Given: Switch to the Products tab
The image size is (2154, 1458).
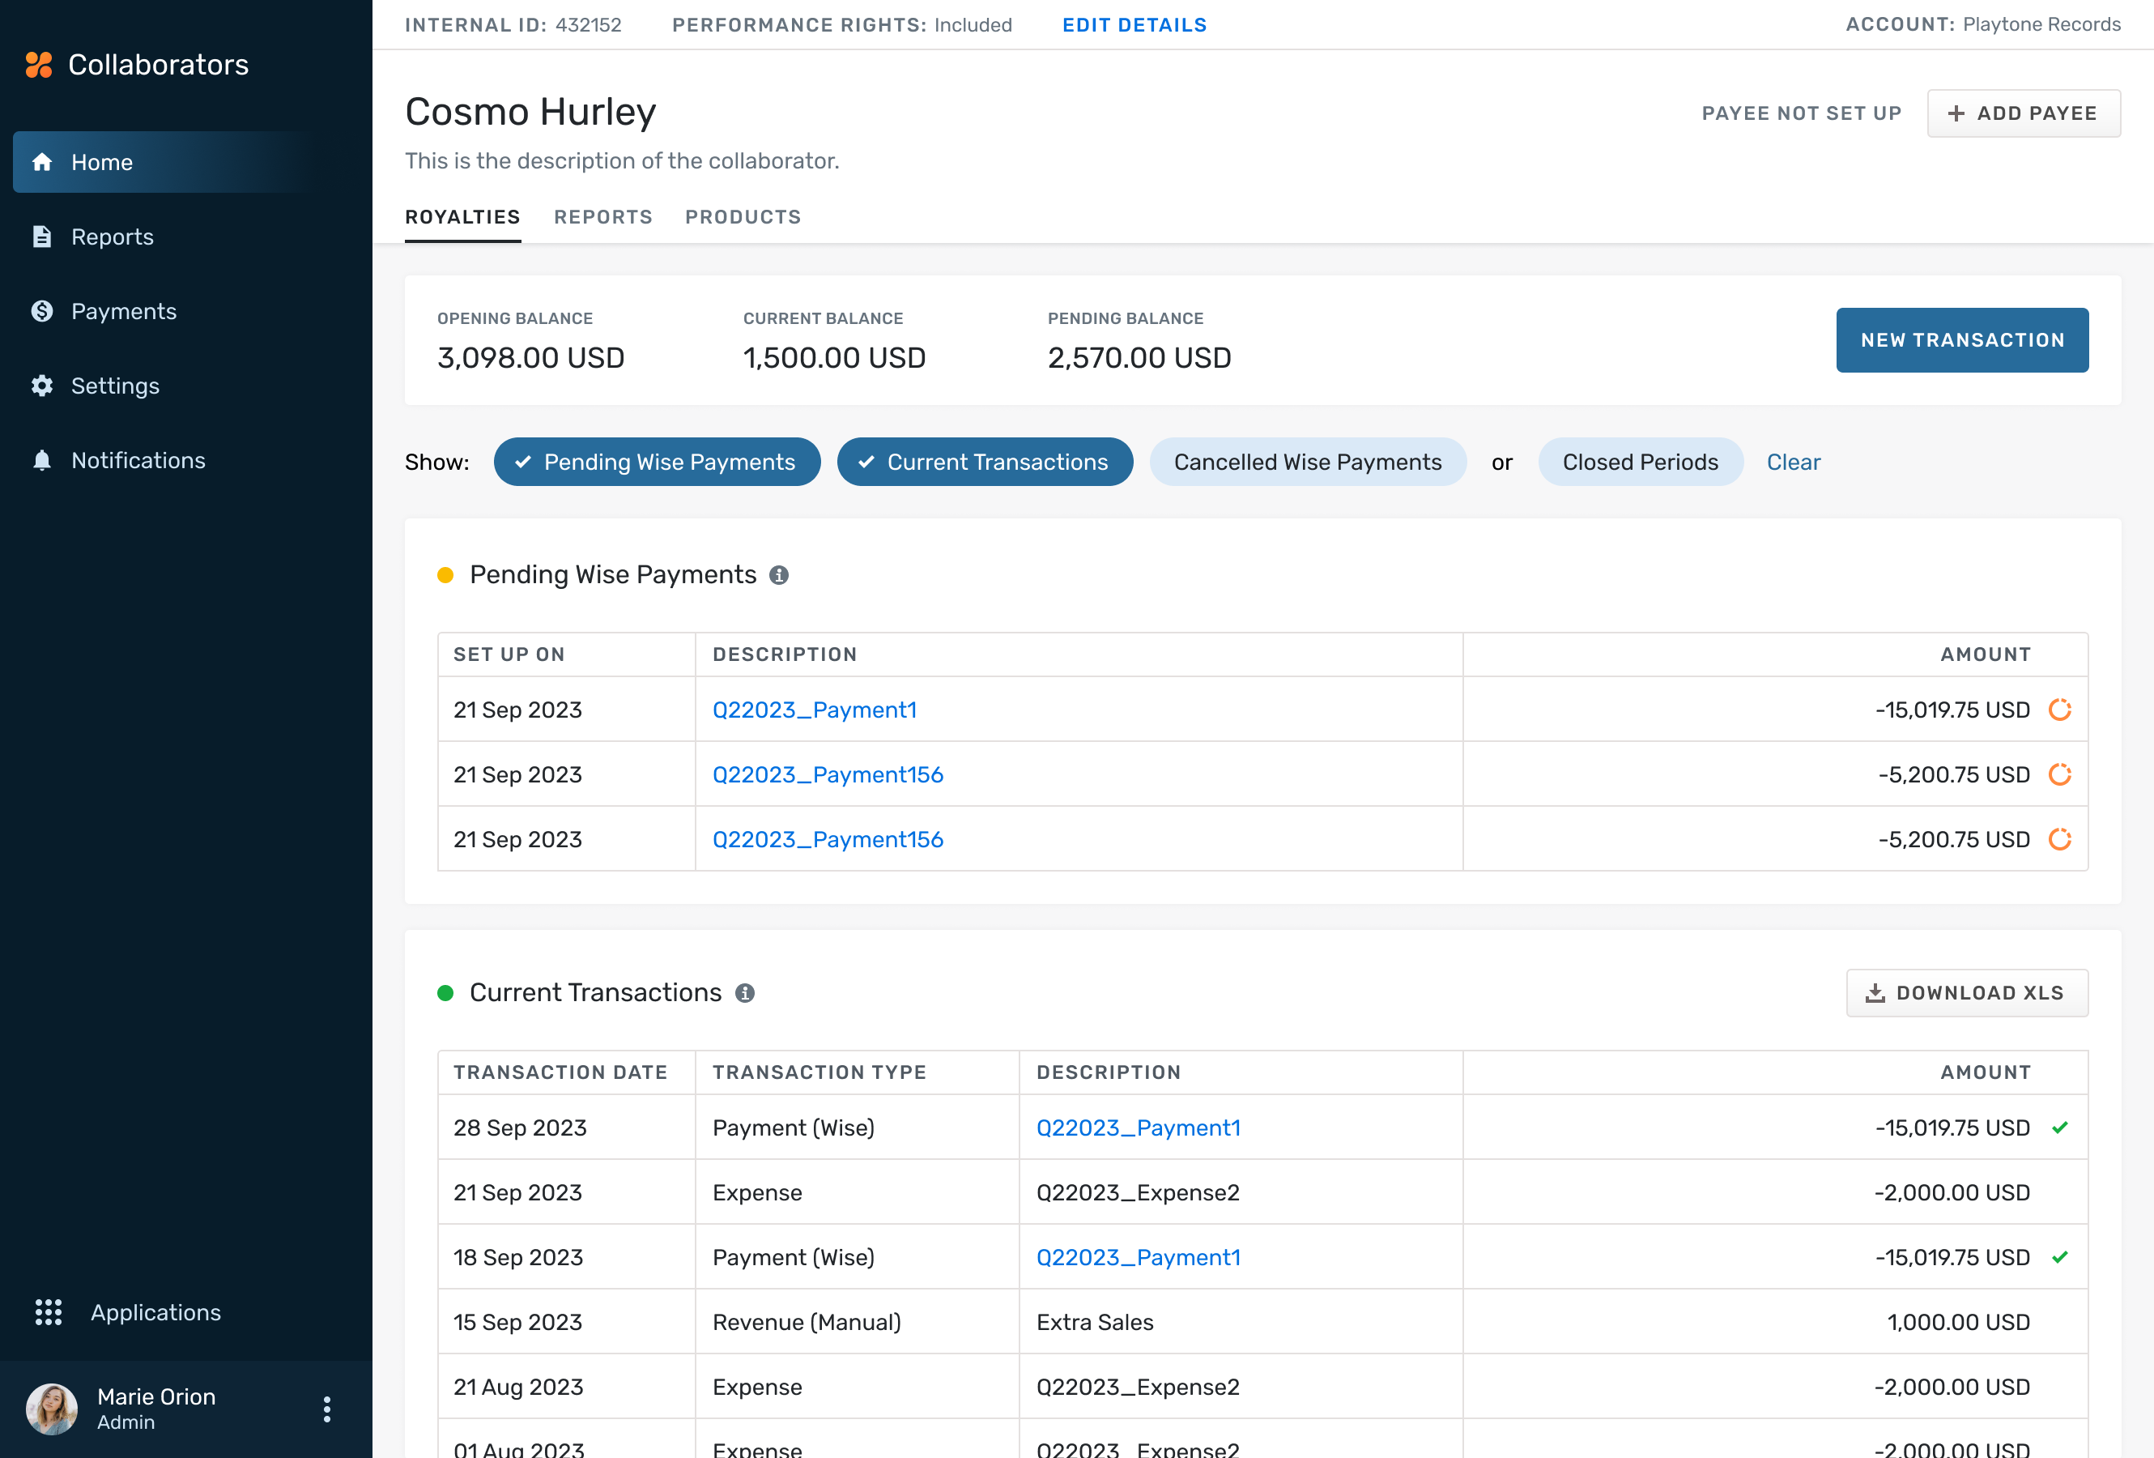Looking at the screenshot, I should [x=743, y=217].
